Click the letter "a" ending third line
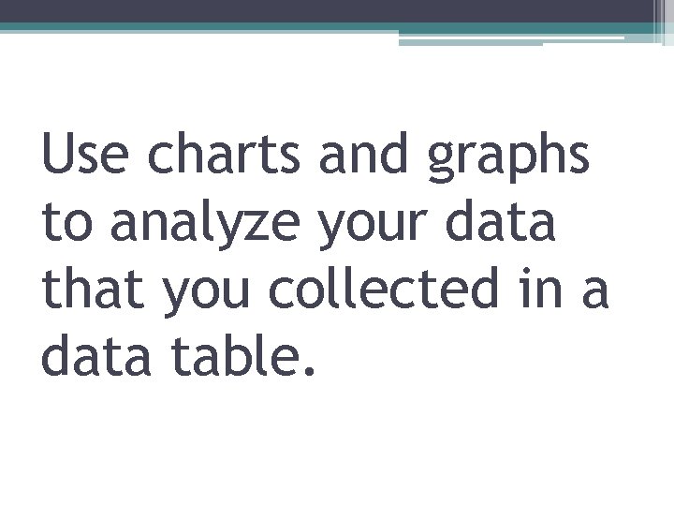The image size is (674, 506). coord(595,291)
